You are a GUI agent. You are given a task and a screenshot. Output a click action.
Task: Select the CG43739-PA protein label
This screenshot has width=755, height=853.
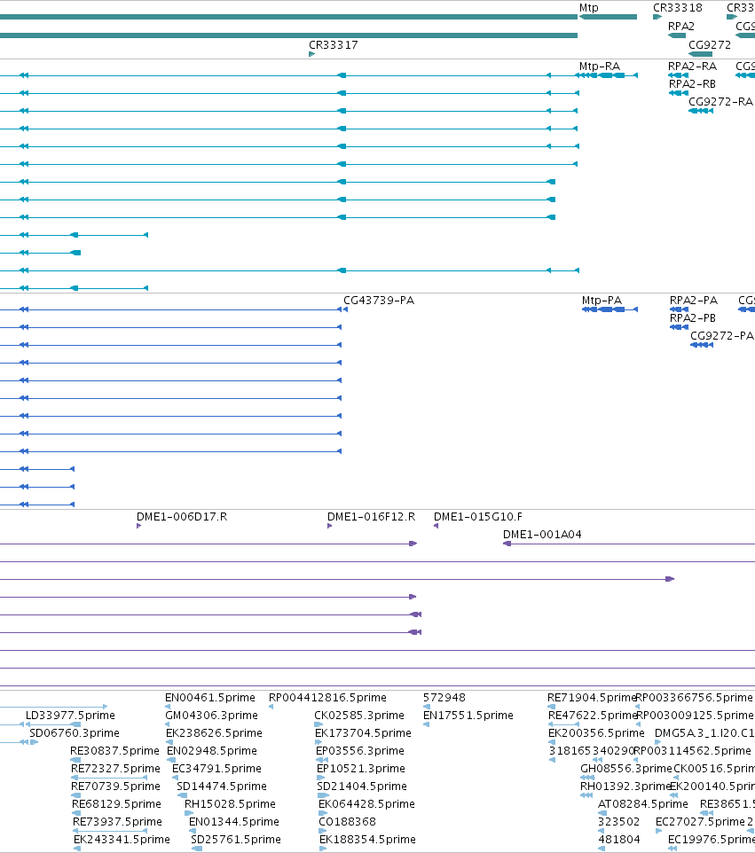(x=379, y=301)
